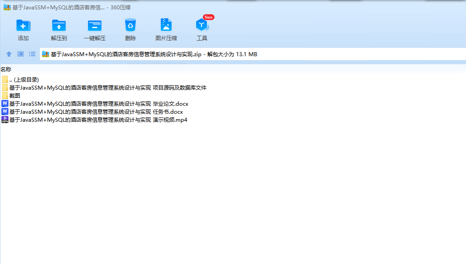
Task: Click the 一键解压 (one-click extract) icon
Action: (x=95, y=25)
